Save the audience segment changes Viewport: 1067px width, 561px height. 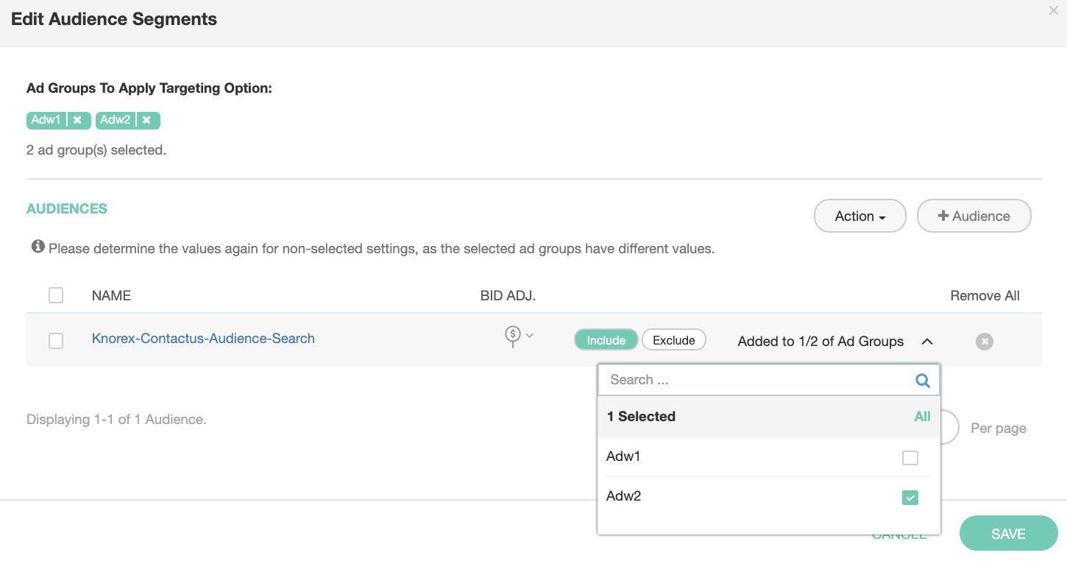(1007, 534)
